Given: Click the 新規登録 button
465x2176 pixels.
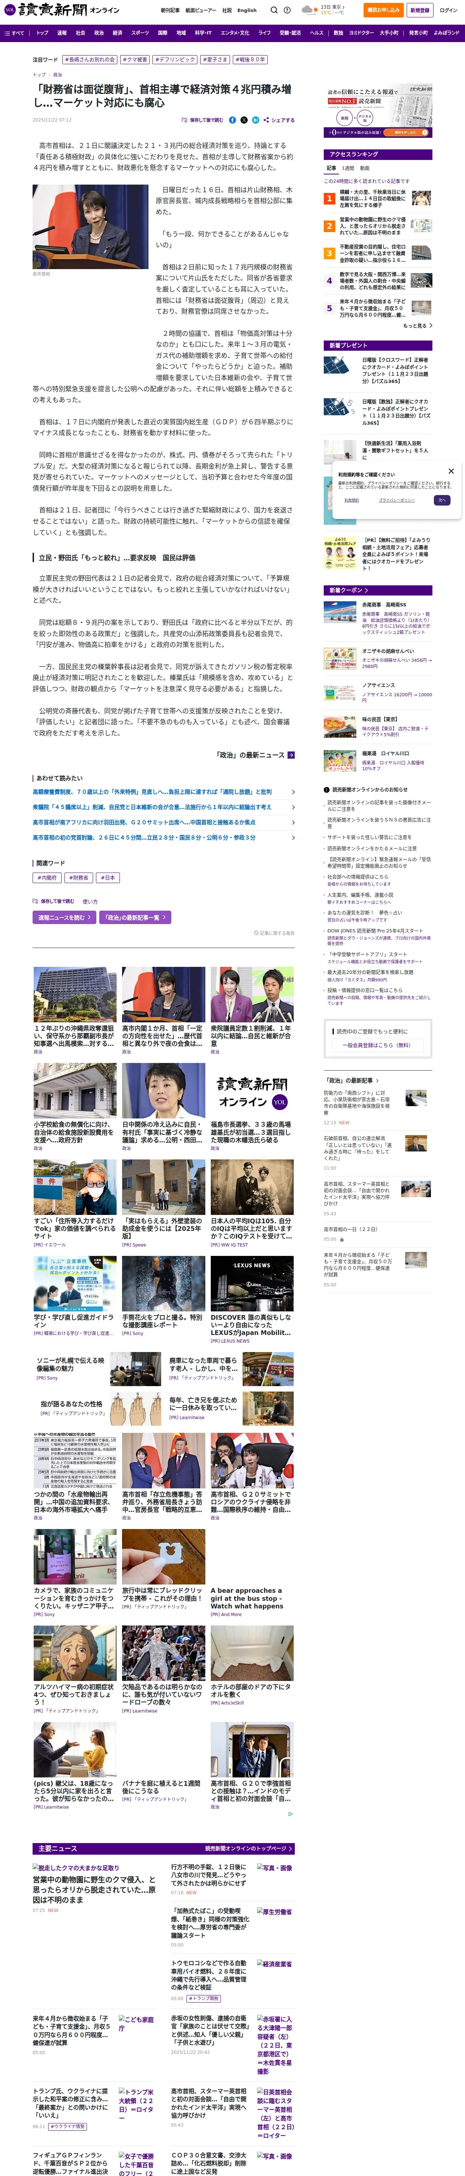Looking at the screenshot, I should click(x=419, y=10).
